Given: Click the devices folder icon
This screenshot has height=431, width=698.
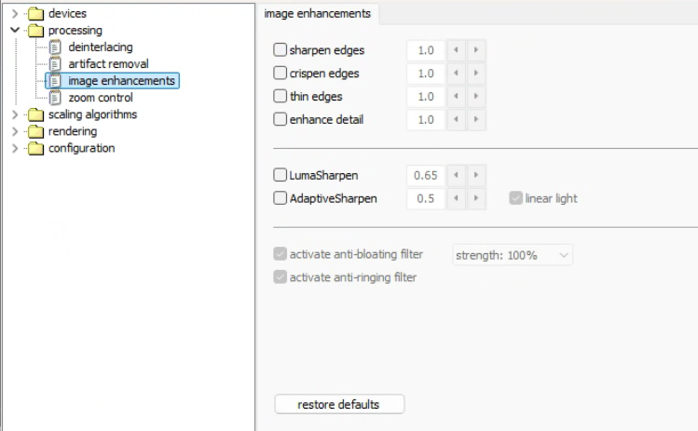Looking at the screenshot, I should pyautogui.click(x=36, y=14).
